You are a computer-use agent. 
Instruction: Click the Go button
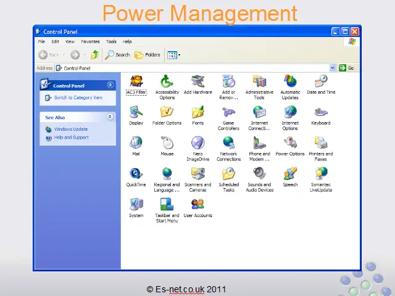tap(346, 68)
